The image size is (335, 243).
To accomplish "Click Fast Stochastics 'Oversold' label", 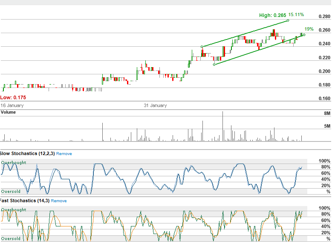I will point(11,238).
